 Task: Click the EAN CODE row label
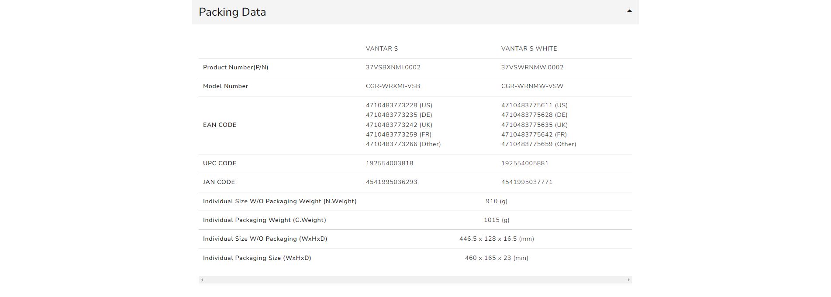(x=220, y=125)
